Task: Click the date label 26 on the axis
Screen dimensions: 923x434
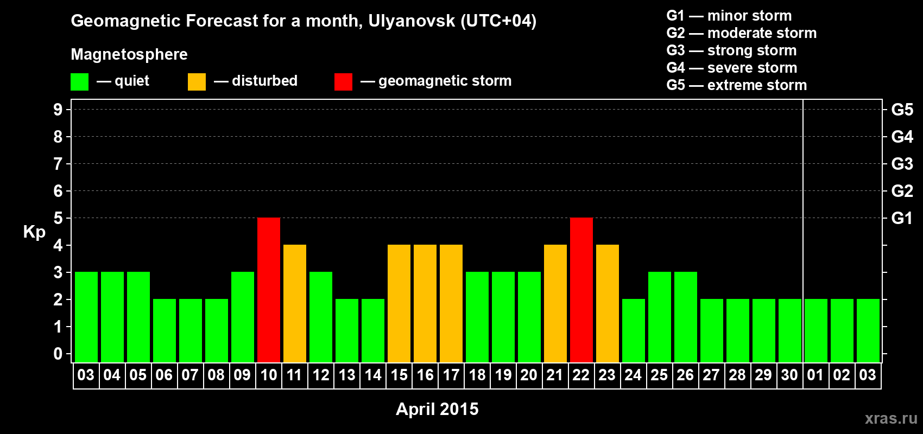Action: 685,375
